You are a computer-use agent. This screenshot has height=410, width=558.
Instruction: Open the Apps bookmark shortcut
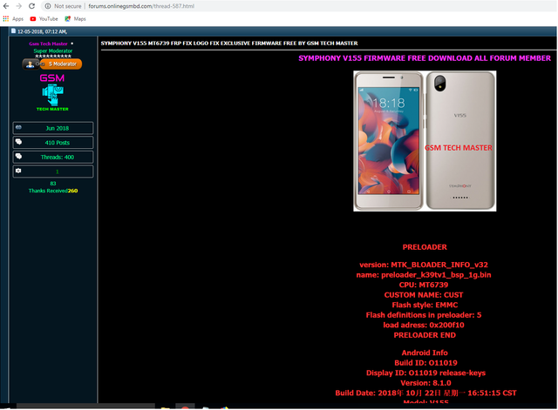pyautogui.click(x=13, y=19)
